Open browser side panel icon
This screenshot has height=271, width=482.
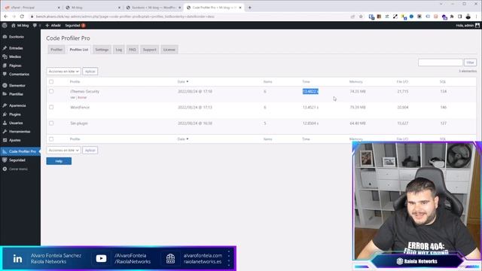tap(460, 17)
